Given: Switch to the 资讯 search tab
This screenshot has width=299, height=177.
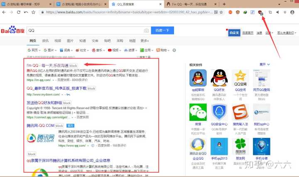Looking at the screenshot, I should [45, 41].
